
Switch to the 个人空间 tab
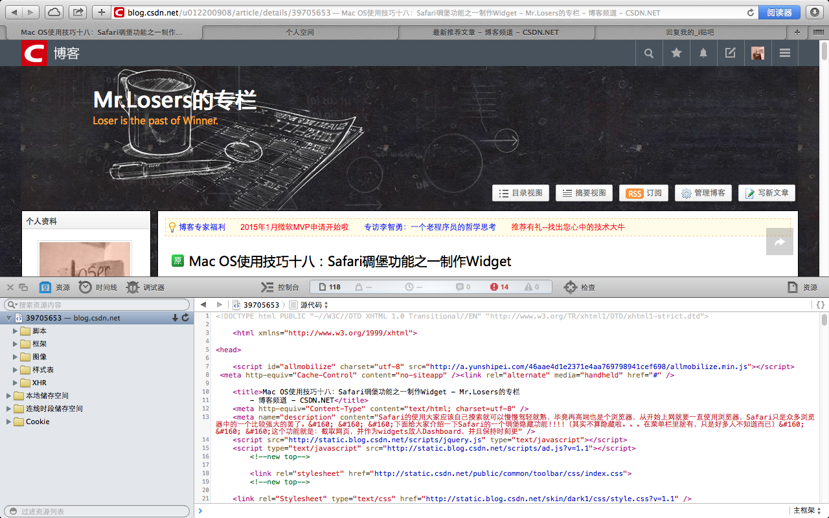point(300,32)
